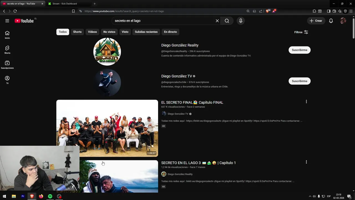Select the Todos filter chip

click(63, 32)
